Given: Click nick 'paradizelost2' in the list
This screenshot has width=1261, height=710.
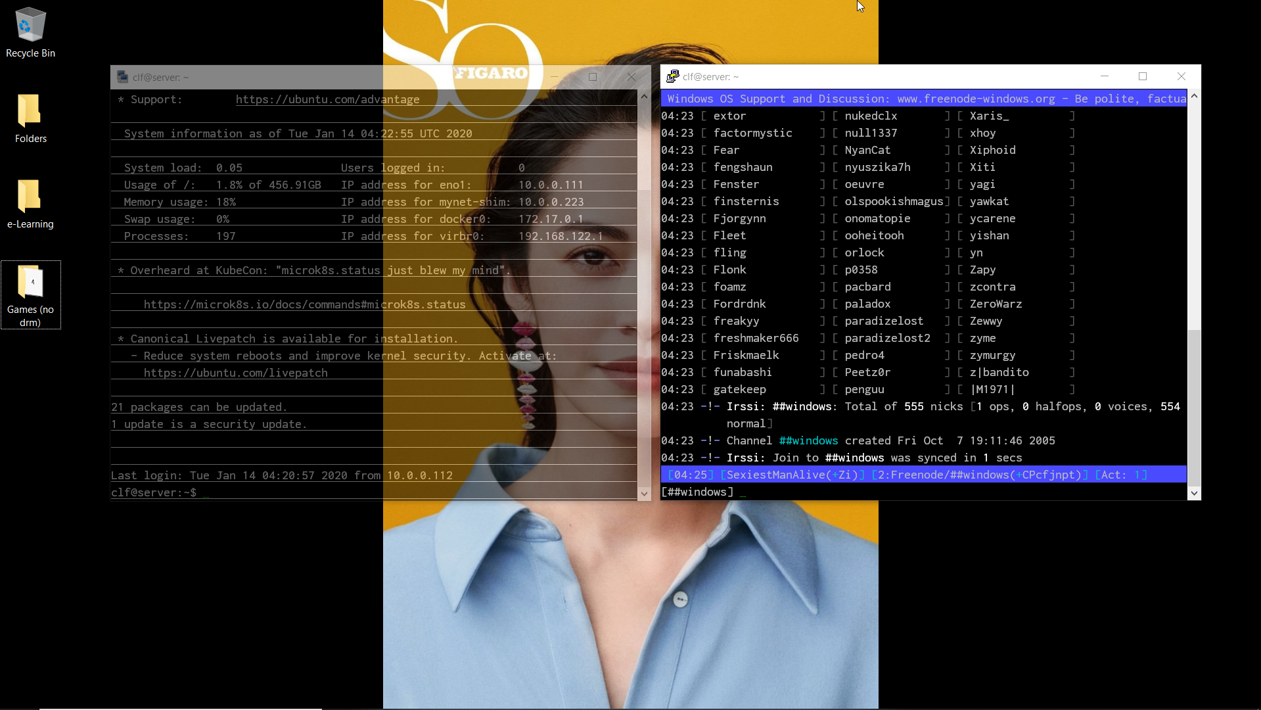Looking at the screenshot, I should [x=887, y=338].
